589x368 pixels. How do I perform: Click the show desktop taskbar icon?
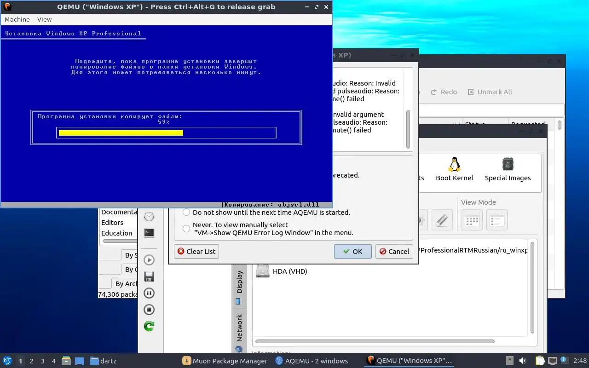80,361
